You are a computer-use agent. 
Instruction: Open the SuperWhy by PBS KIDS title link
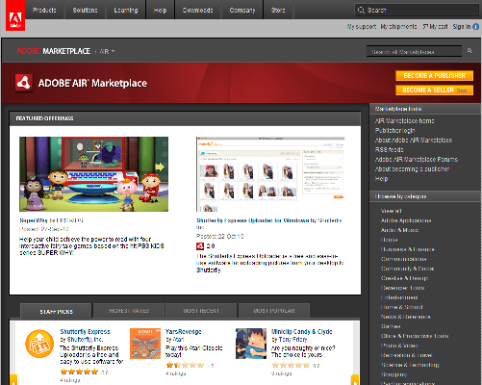point(51,220)
